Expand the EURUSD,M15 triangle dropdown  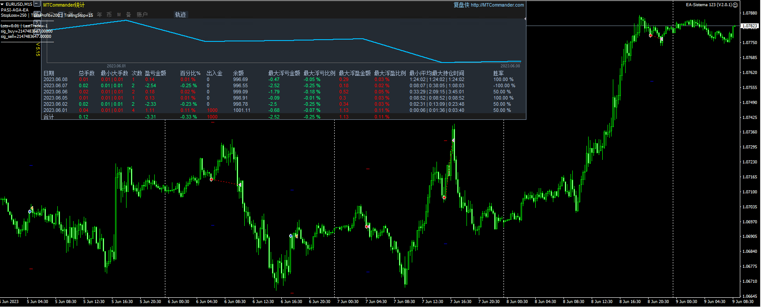tap(2, 4)
